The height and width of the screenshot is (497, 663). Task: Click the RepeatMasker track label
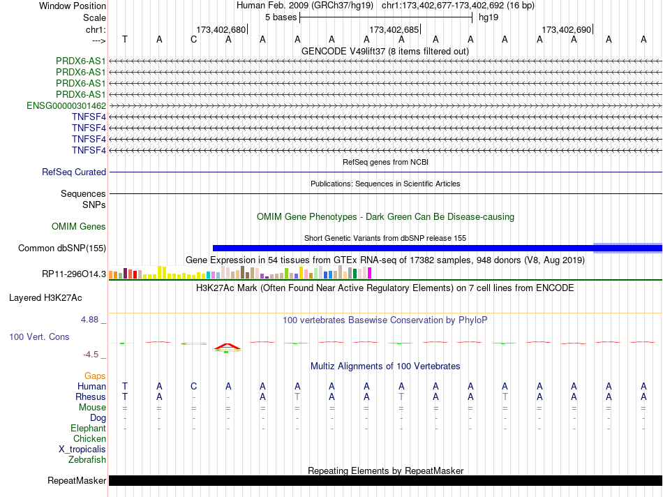(x=77, y=481)
